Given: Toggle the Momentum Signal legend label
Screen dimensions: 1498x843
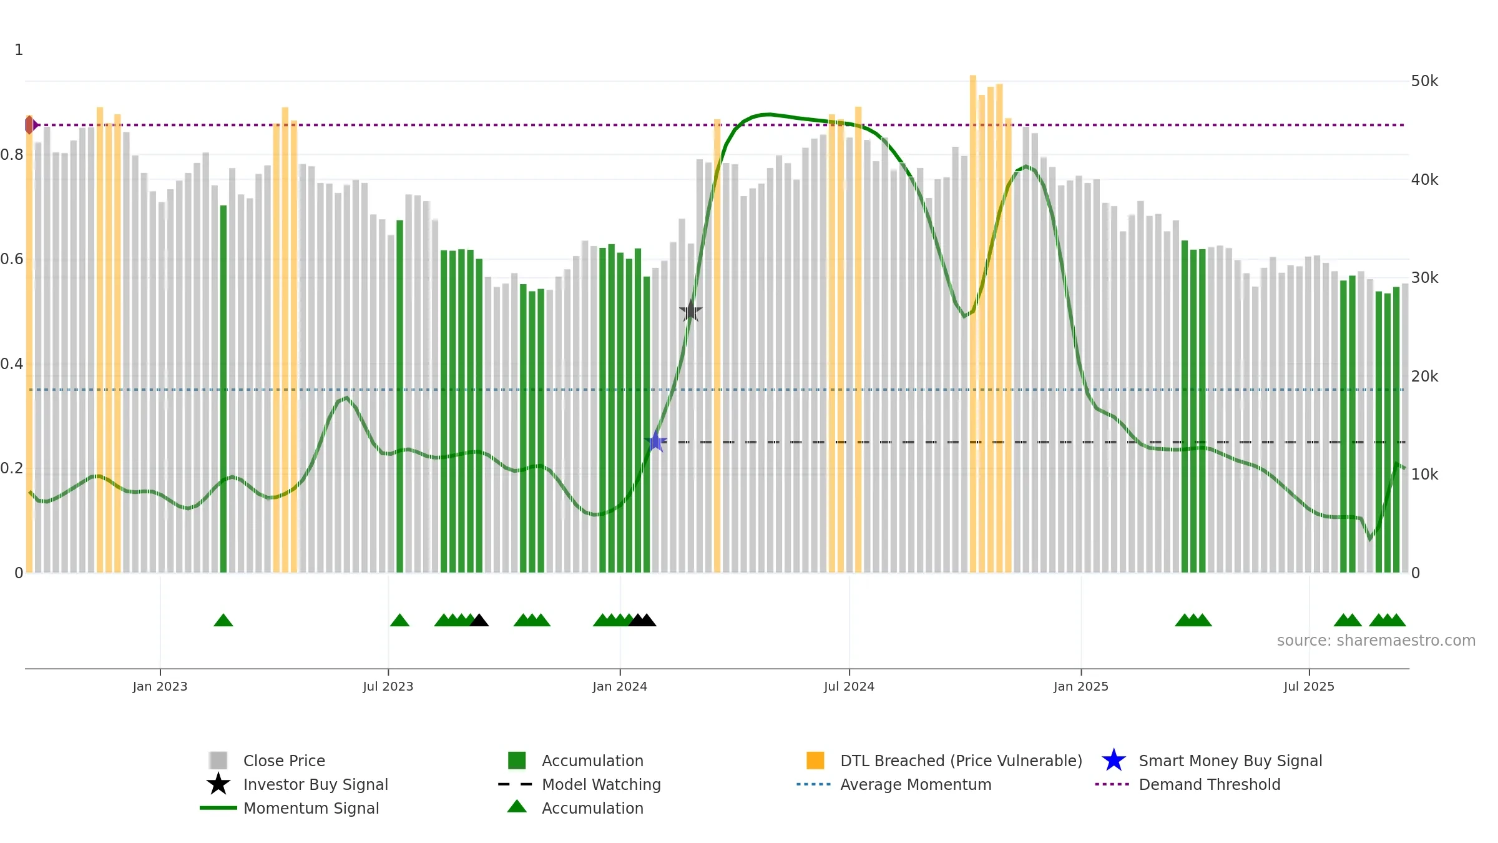Looking at the screenshot, I should [x=311, y=808].
